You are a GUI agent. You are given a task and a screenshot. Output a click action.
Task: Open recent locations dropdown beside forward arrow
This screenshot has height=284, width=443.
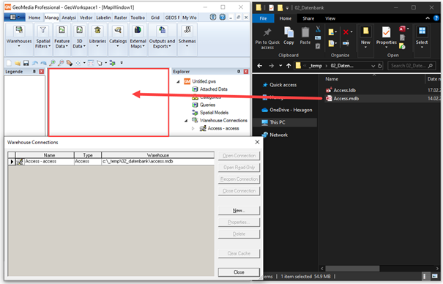coord(280,66)
